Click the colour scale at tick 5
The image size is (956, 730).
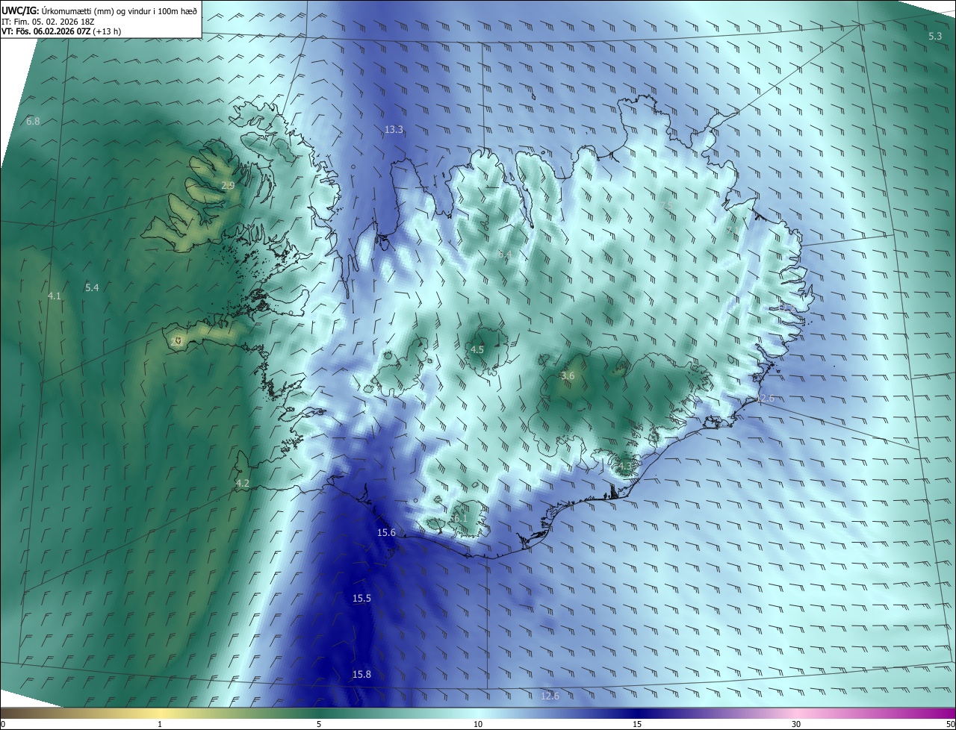319,724
